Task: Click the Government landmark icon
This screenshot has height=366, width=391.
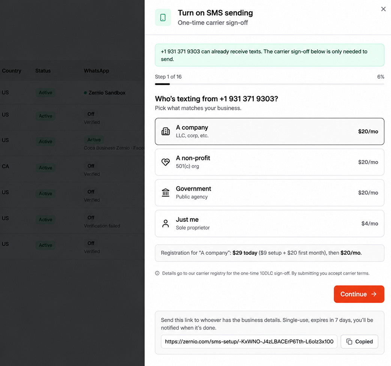Action: (165, 193)
